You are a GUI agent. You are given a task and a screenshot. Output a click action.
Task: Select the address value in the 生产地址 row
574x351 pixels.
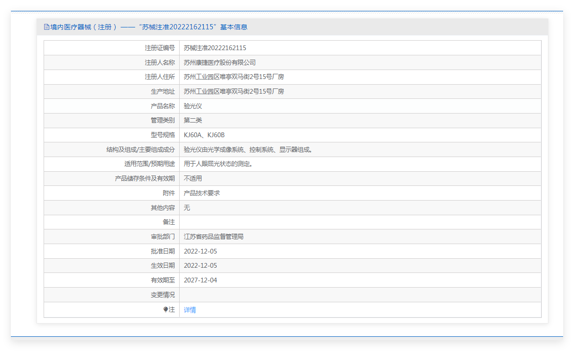tap(234, 91)
